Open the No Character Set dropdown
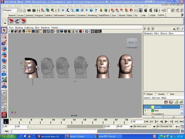 click(x=154, y=126)
